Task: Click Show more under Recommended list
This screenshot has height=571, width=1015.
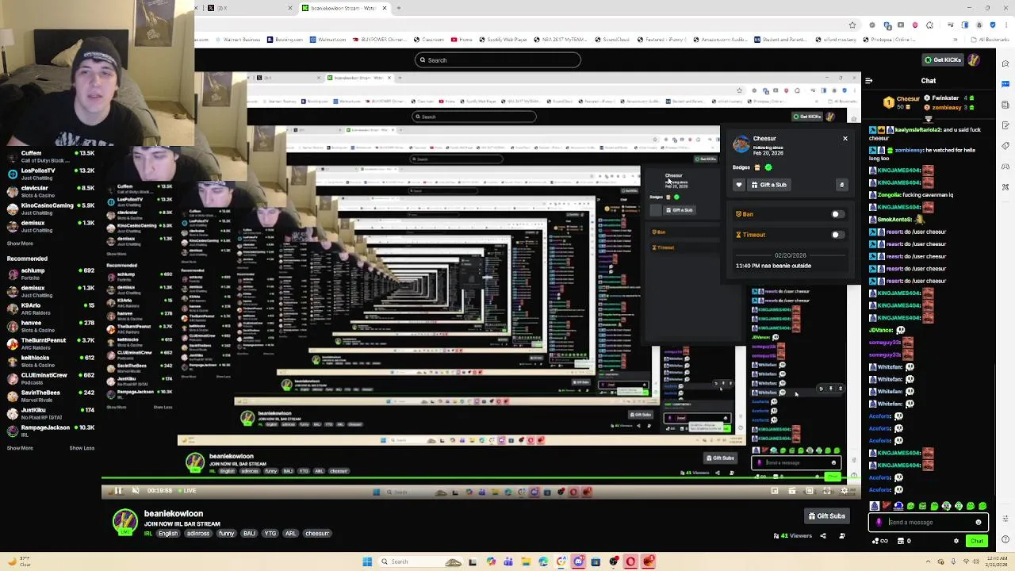Action: [x=20, y=448]
